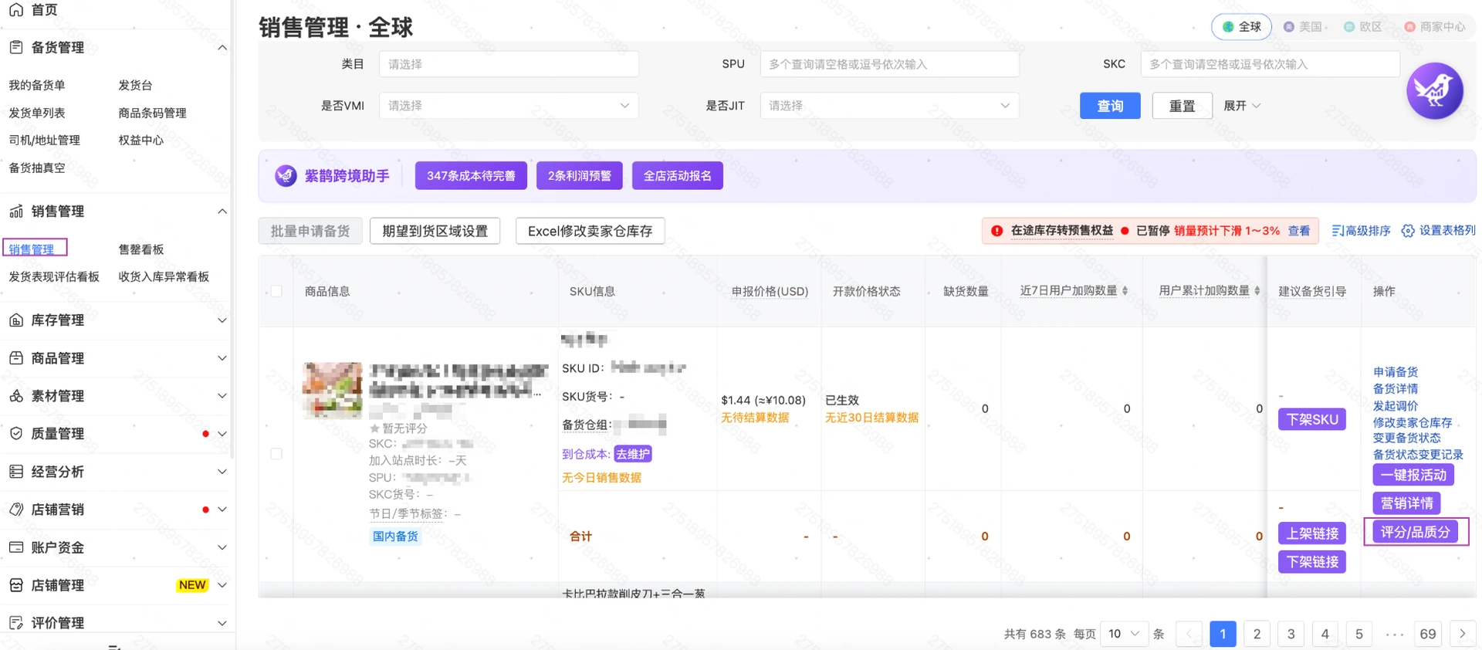The height and width of the screenshot is (650, 1482).
Task: Click the product thumbnail image
Action: click(333, 390)
